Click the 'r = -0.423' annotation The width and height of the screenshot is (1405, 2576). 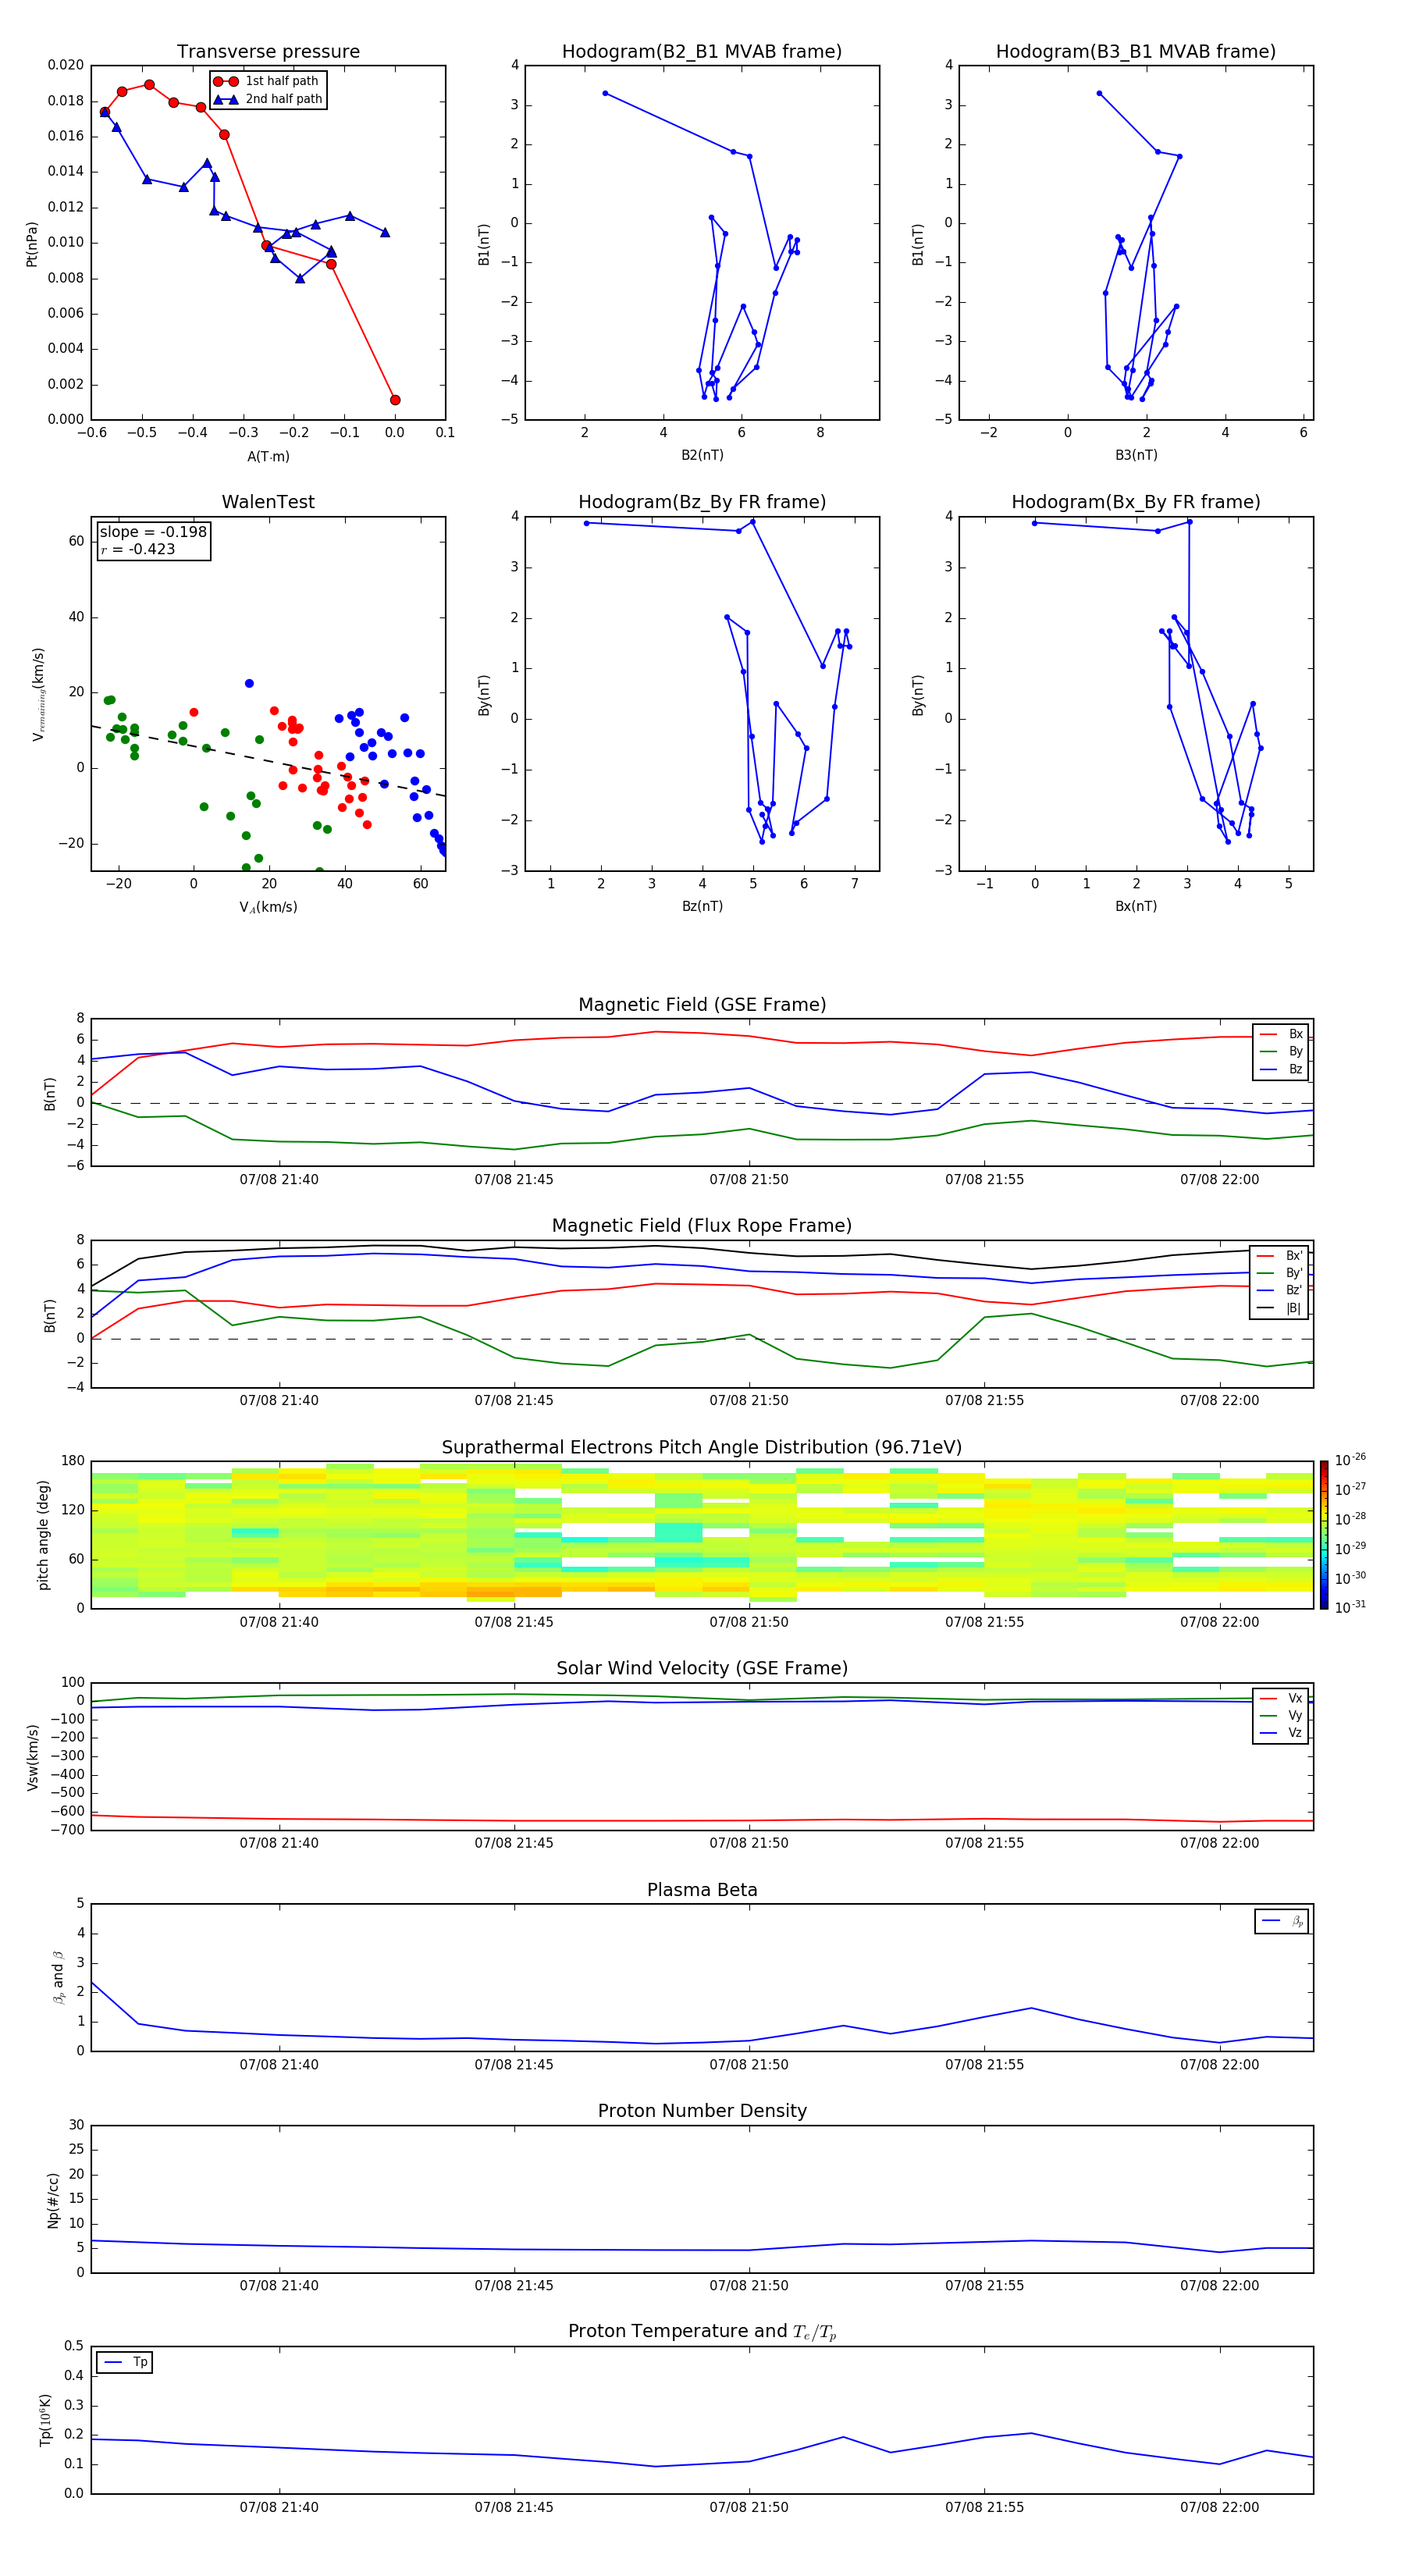coord(138,549)
